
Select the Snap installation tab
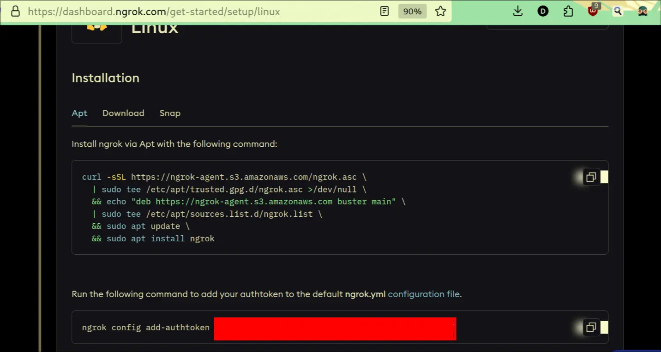170,113
